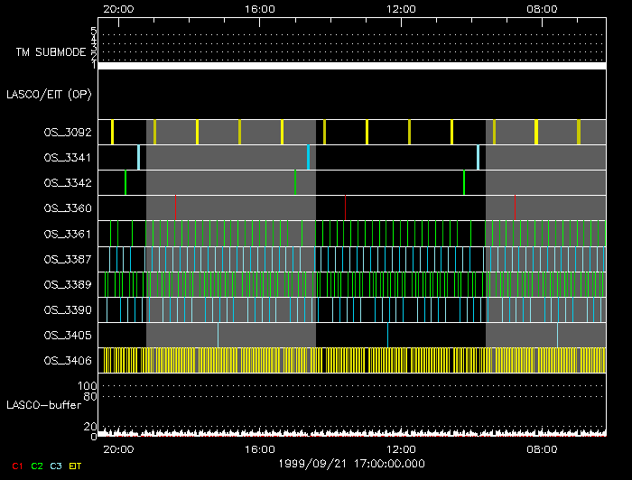This screenshot has height=480, width=632.
Task: Click leftmost red marker in OS_3360 row
Action: [175, 207]
